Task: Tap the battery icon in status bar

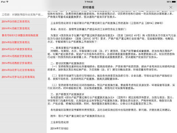Action: [x=174, y=2]
